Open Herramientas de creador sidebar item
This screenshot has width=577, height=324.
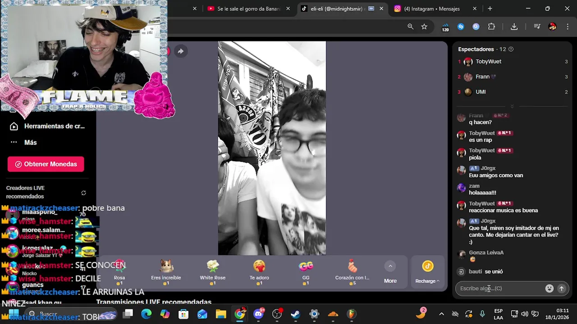pos(48,126)
